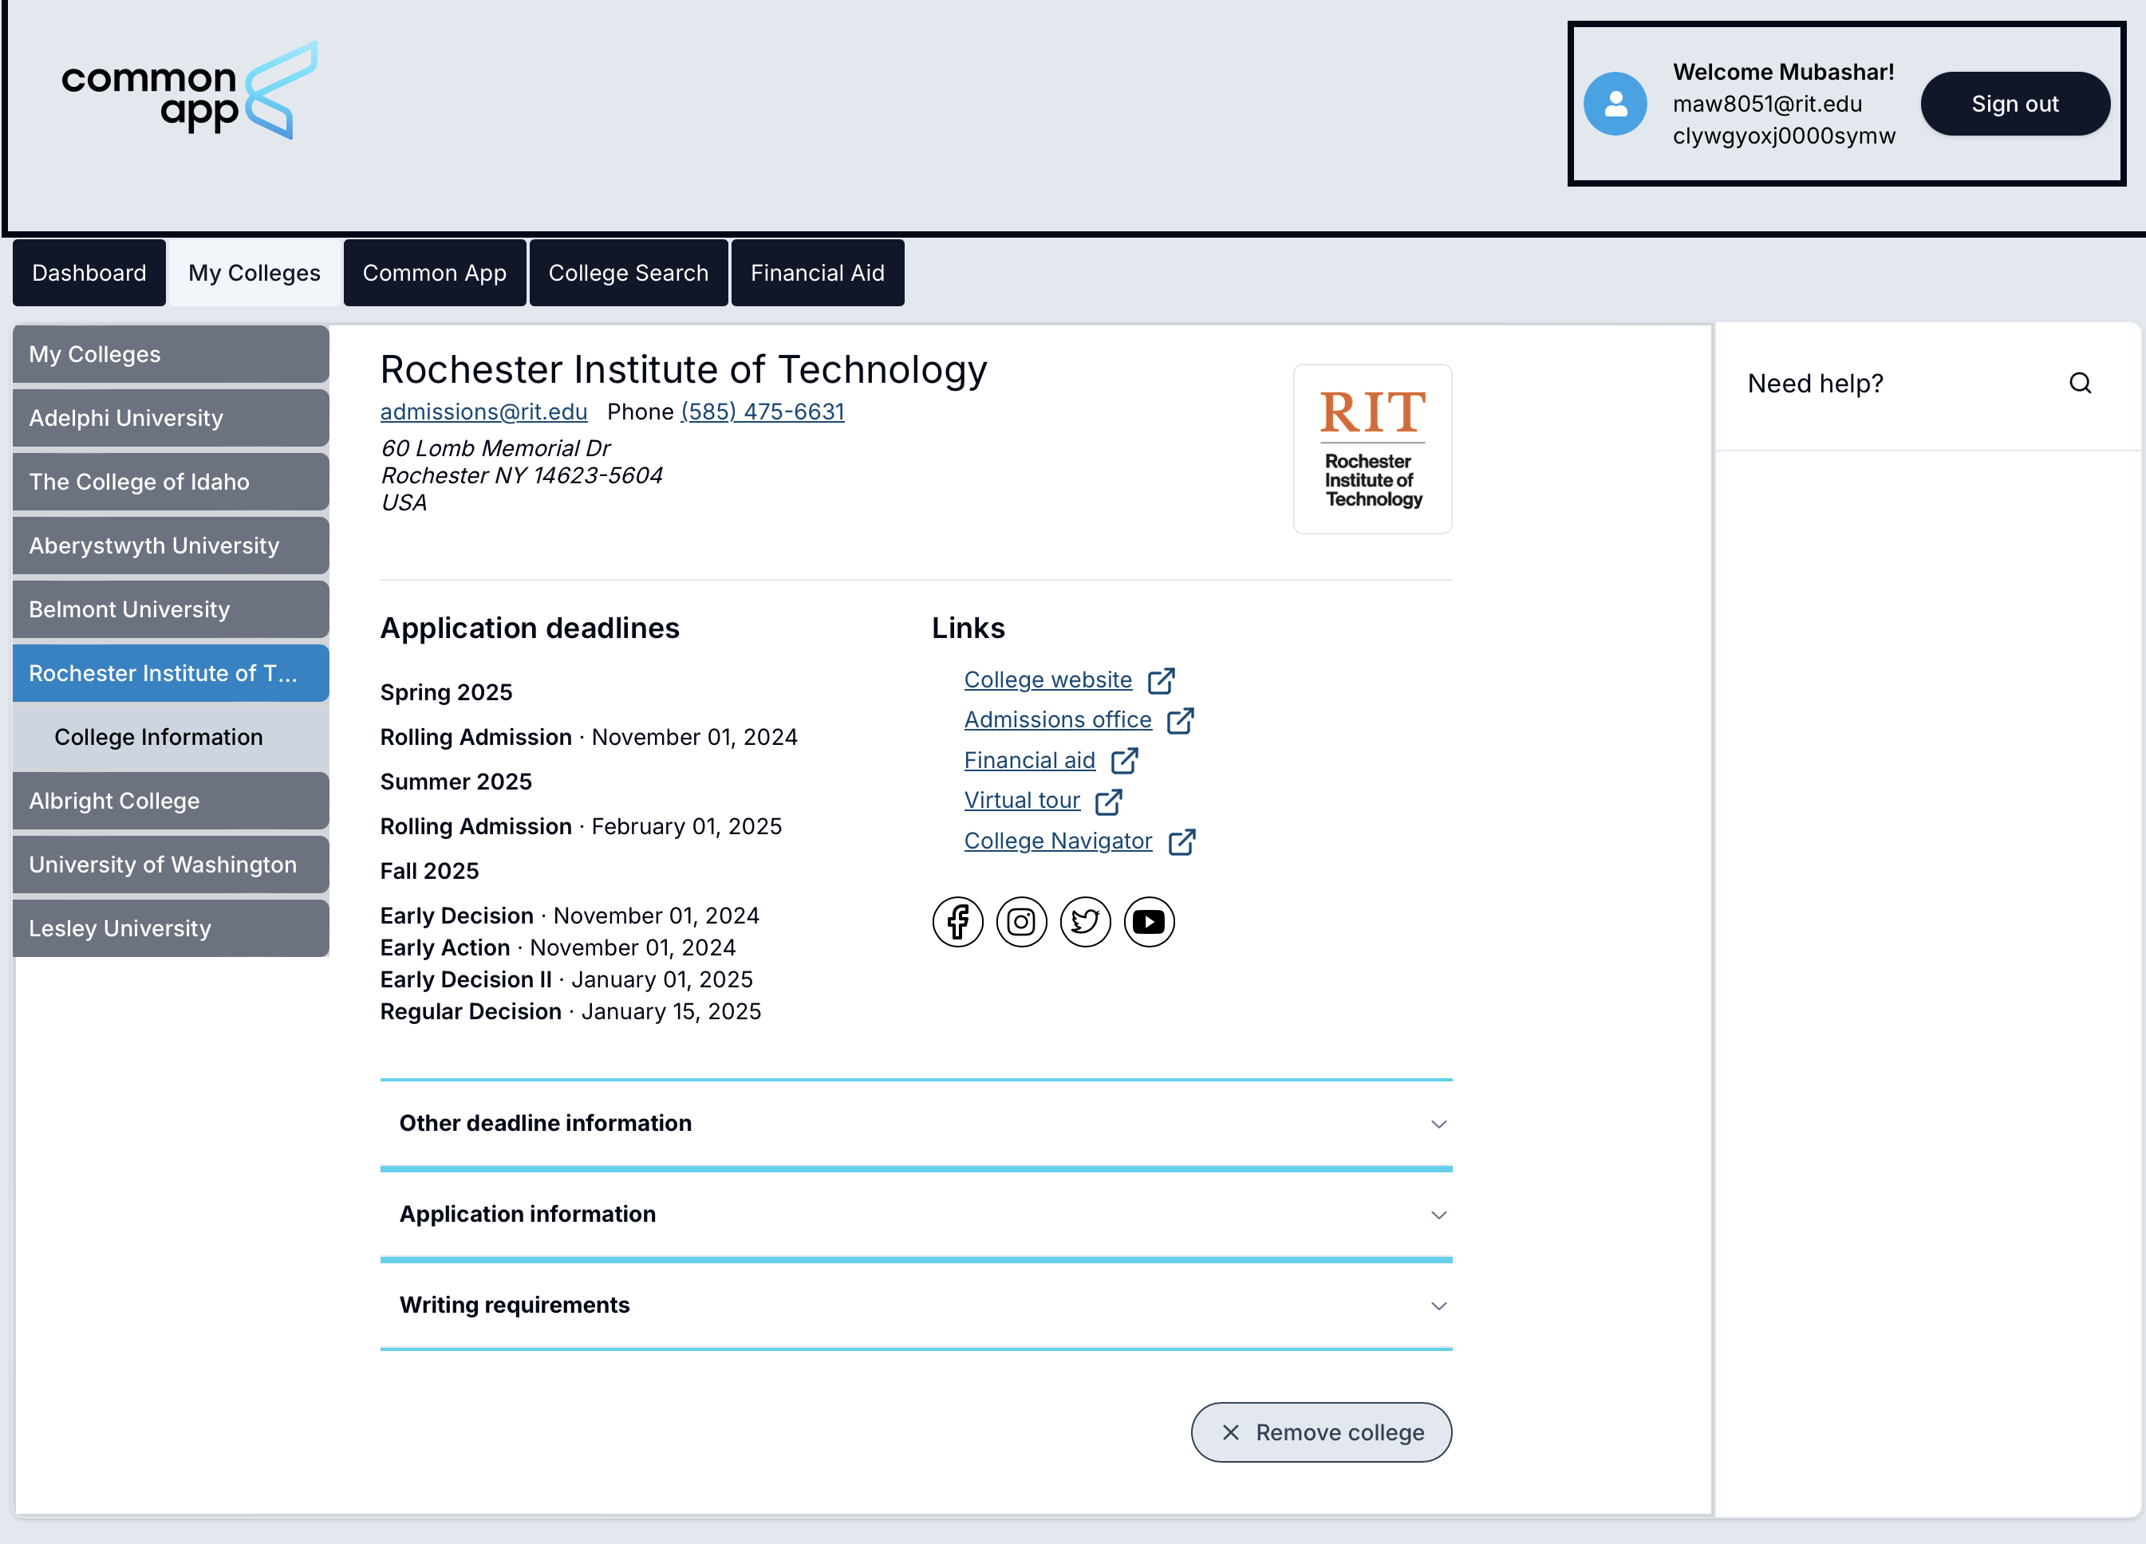This screenshot has height=1544, width=2146.
Task: Open the Common App tab
Action: coord(434,273)
